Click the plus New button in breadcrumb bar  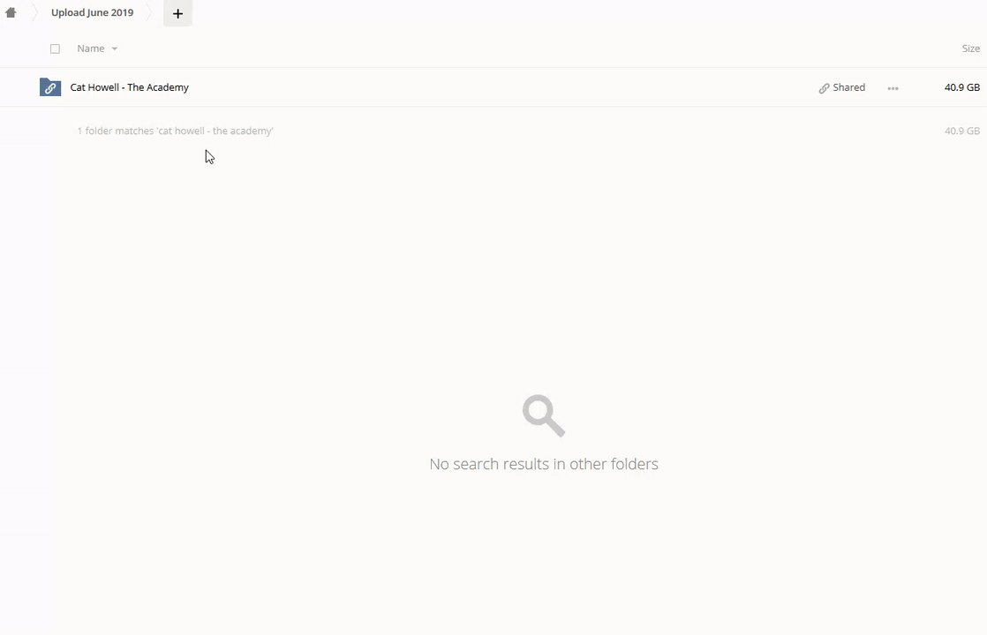177,13
